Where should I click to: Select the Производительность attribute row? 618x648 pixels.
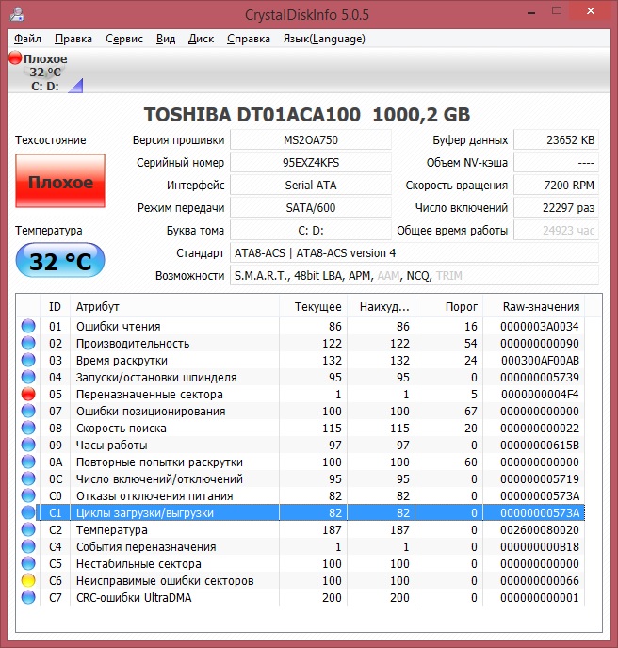click(x=301, y=343)
